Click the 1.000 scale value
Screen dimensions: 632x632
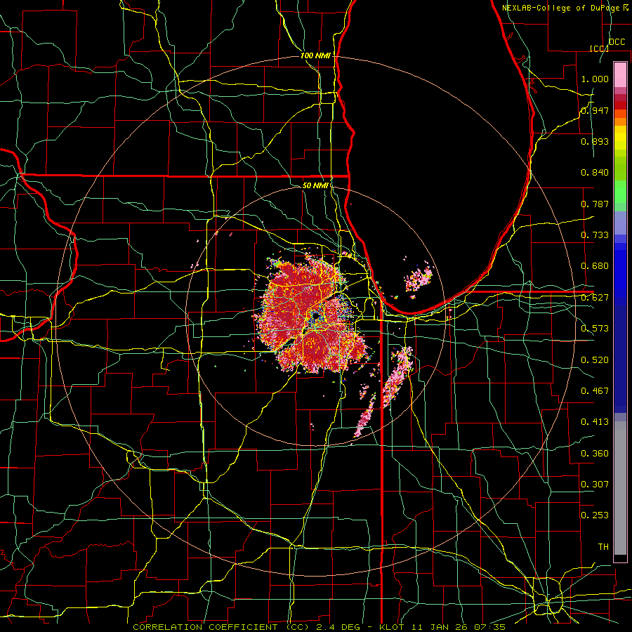tap(595, 79)
